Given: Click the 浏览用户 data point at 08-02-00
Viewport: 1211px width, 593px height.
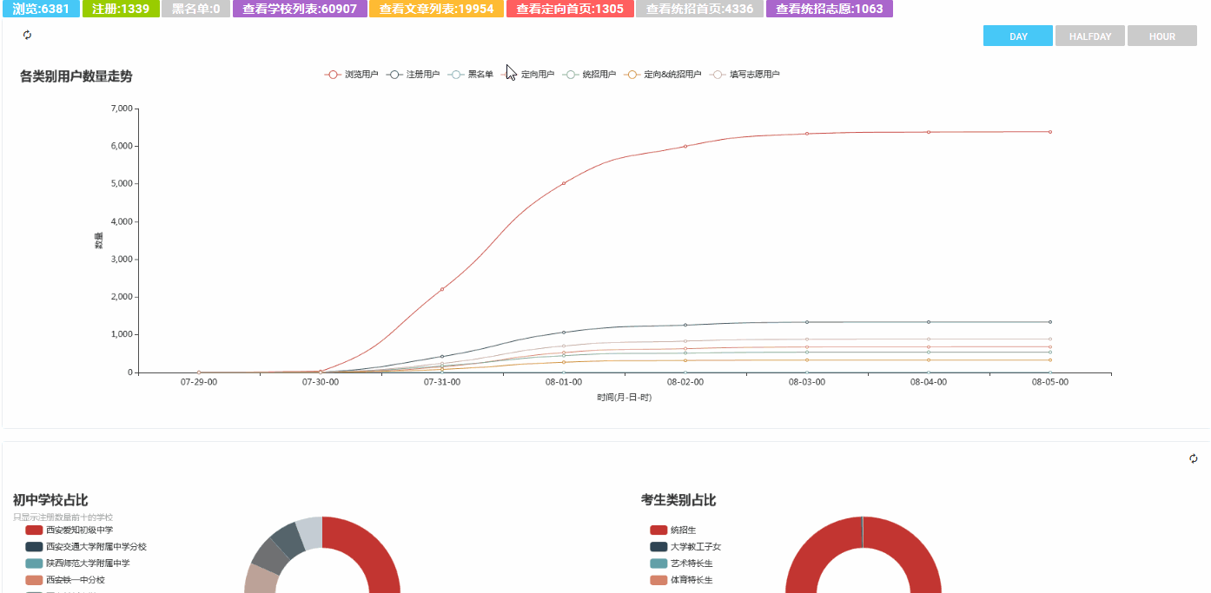Looking at the screenshot, I should click(685, 146).
